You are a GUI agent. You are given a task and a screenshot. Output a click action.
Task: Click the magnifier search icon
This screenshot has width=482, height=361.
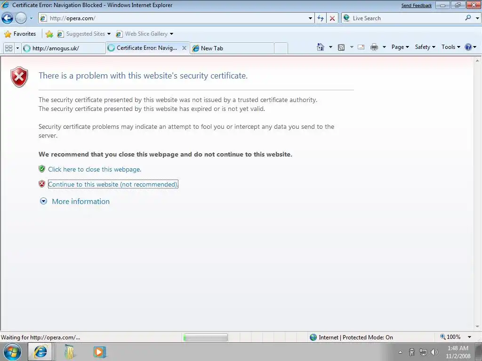click(x=468, y=18)
